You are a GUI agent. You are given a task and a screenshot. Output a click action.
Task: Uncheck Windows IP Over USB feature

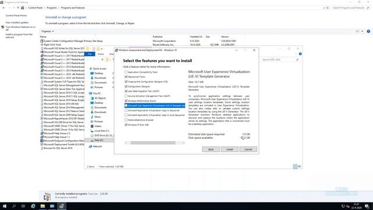coord(126,124)
